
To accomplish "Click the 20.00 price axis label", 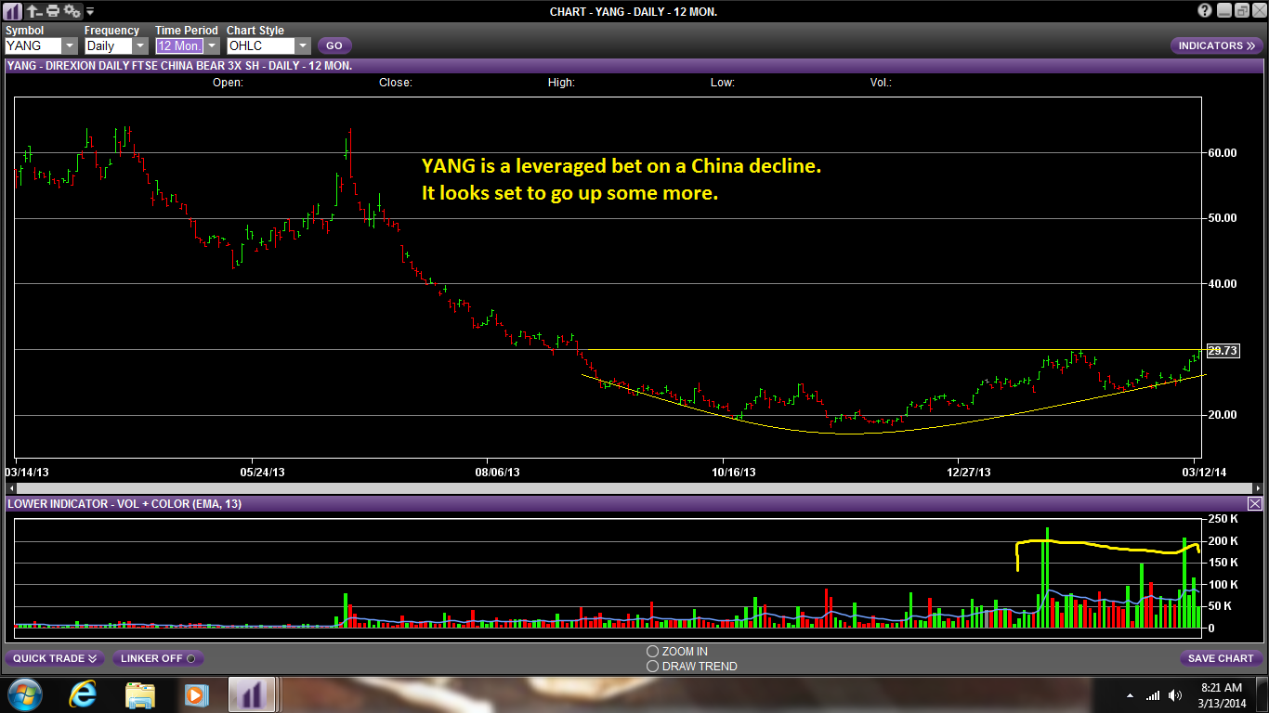I will [x=1223, y=415].
